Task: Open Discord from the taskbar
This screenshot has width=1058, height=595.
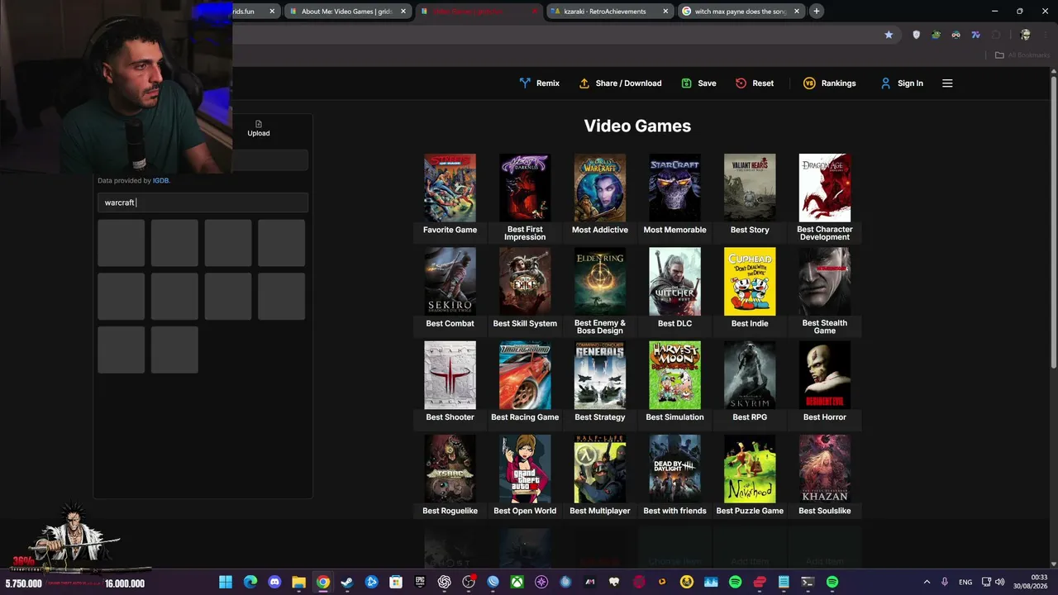Action: [274, 582]
